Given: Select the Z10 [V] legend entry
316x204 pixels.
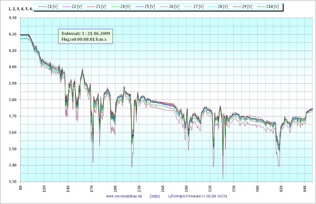Looking at the screenshot, I should click(272, 7).
